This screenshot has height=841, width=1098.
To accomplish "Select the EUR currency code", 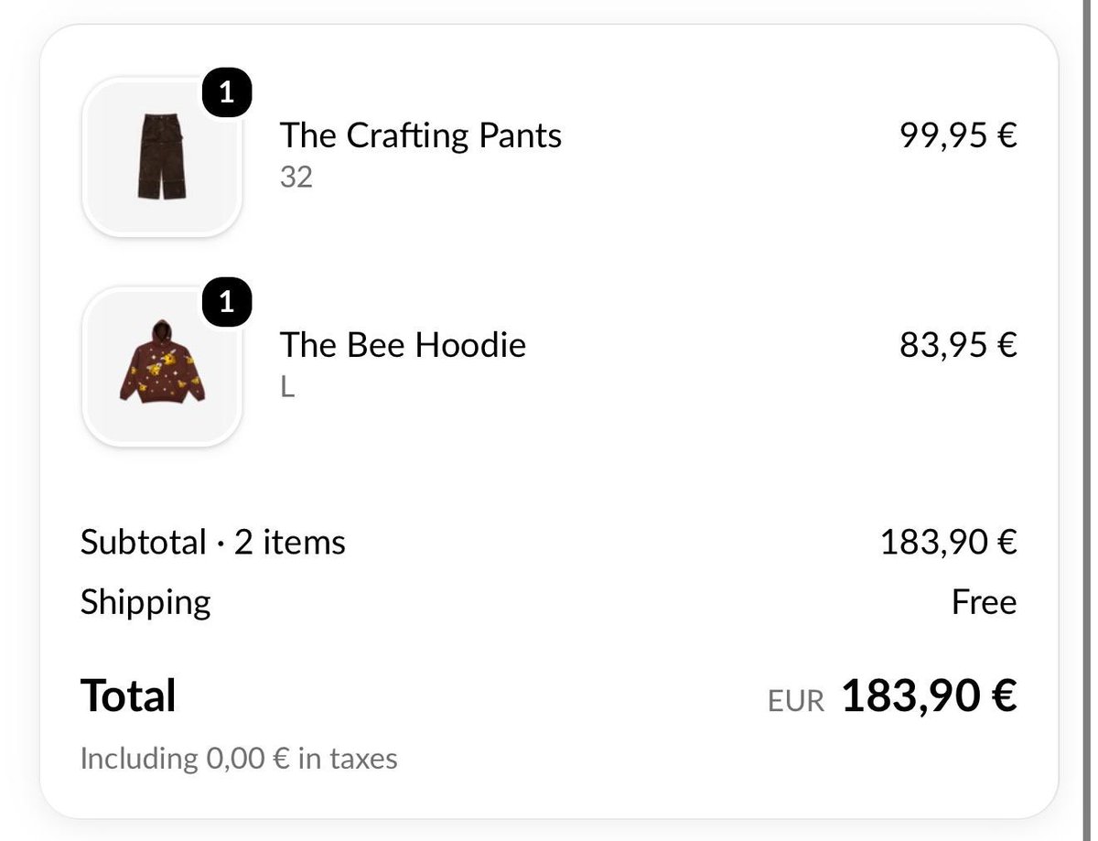I will (x=796, y=701).
